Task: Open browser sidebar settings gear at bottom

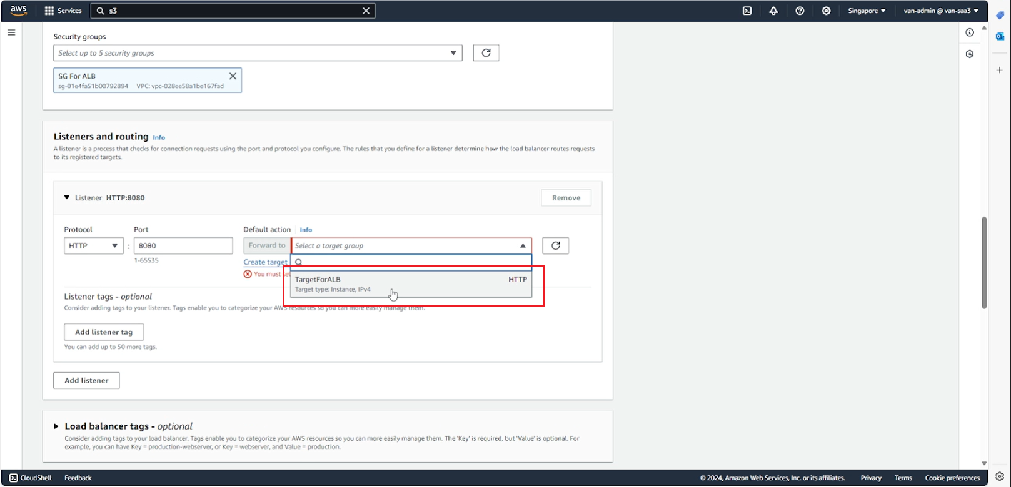Action: pos(1000,476)
